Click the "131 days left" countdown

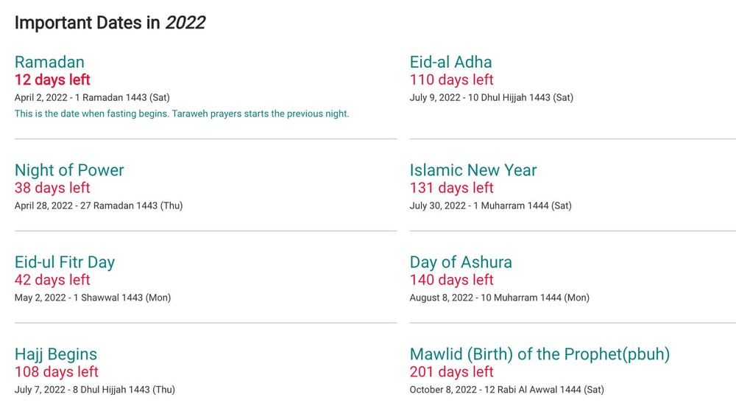pos(451,188)
